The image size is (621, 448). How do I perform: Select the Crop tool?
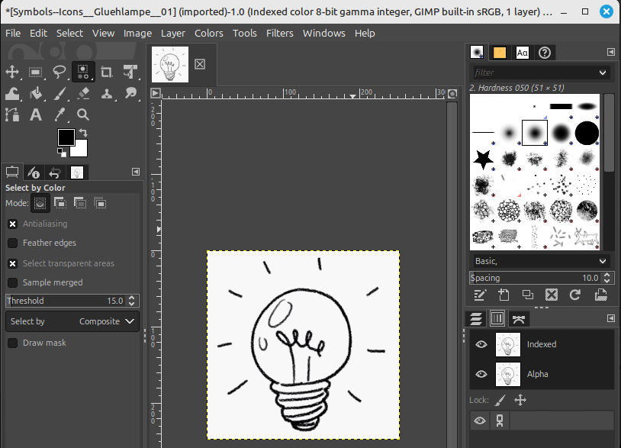(x=107, y=72)
